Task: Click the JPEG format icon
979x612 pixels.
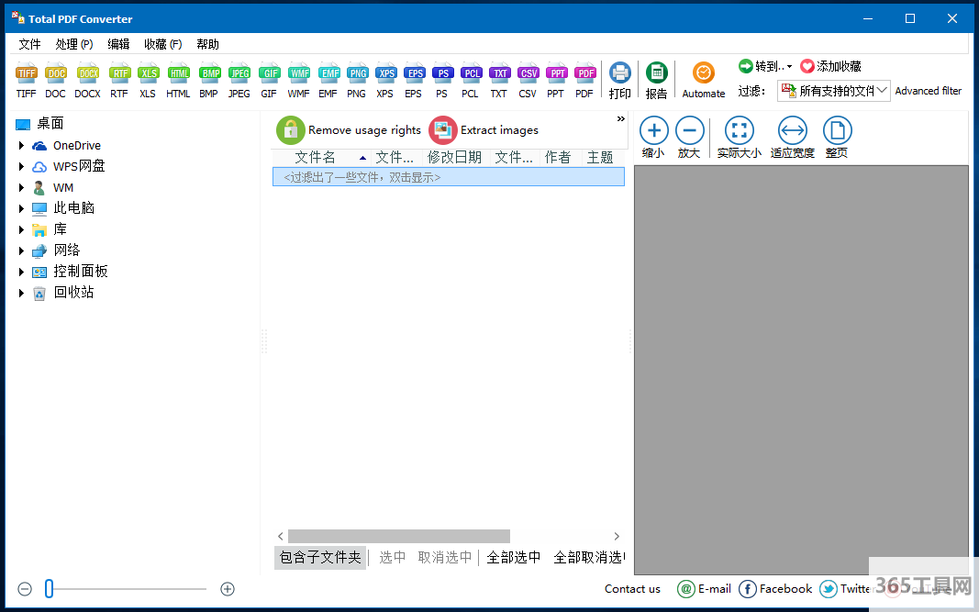Action: pyautogui.click(x=239, y=73)
